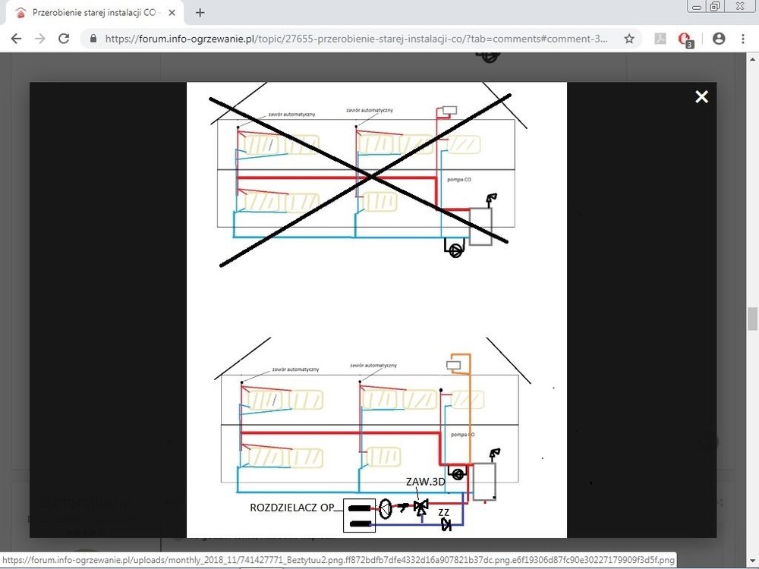Open the red ad-blocker extension with badge 3

coord(685,39)
